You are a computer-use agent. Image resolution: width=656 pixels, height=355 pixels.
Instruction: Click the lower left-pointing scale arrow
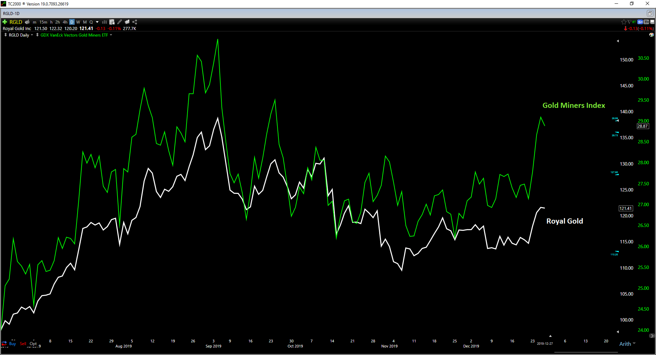pos(618,332)
